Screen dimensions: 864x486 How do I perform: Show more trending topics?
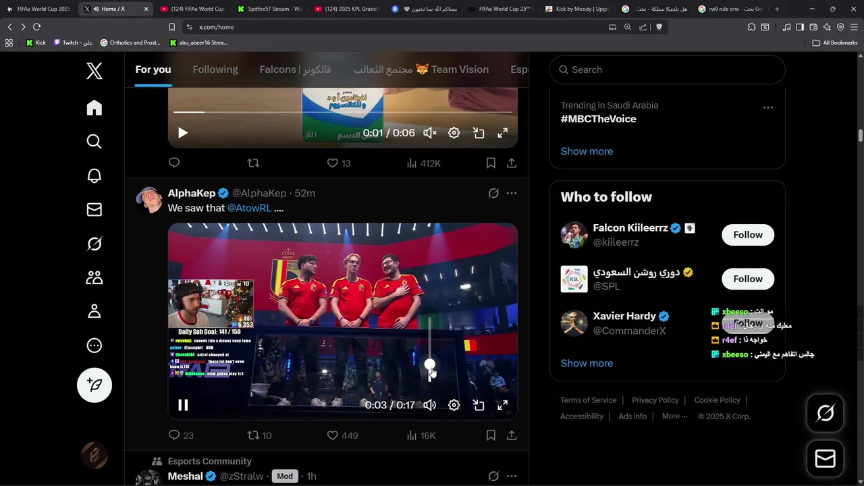[x=587, y=151]
